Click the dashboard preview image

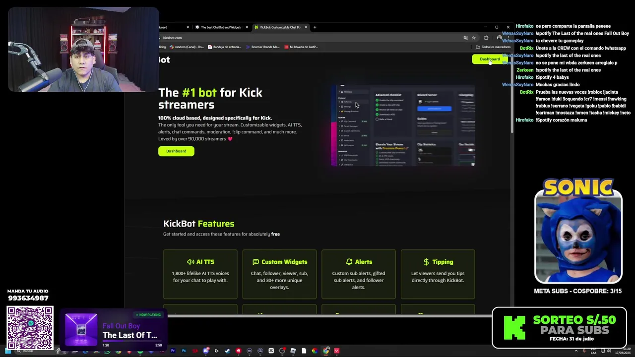403,125
